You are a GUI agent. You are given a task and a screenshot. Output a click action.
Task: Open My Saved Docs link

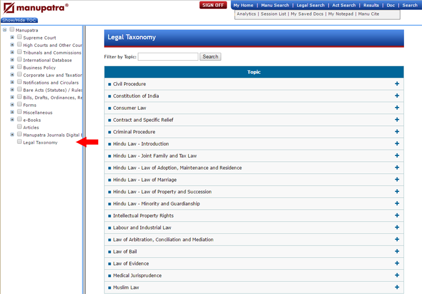(x=307, y=14)
